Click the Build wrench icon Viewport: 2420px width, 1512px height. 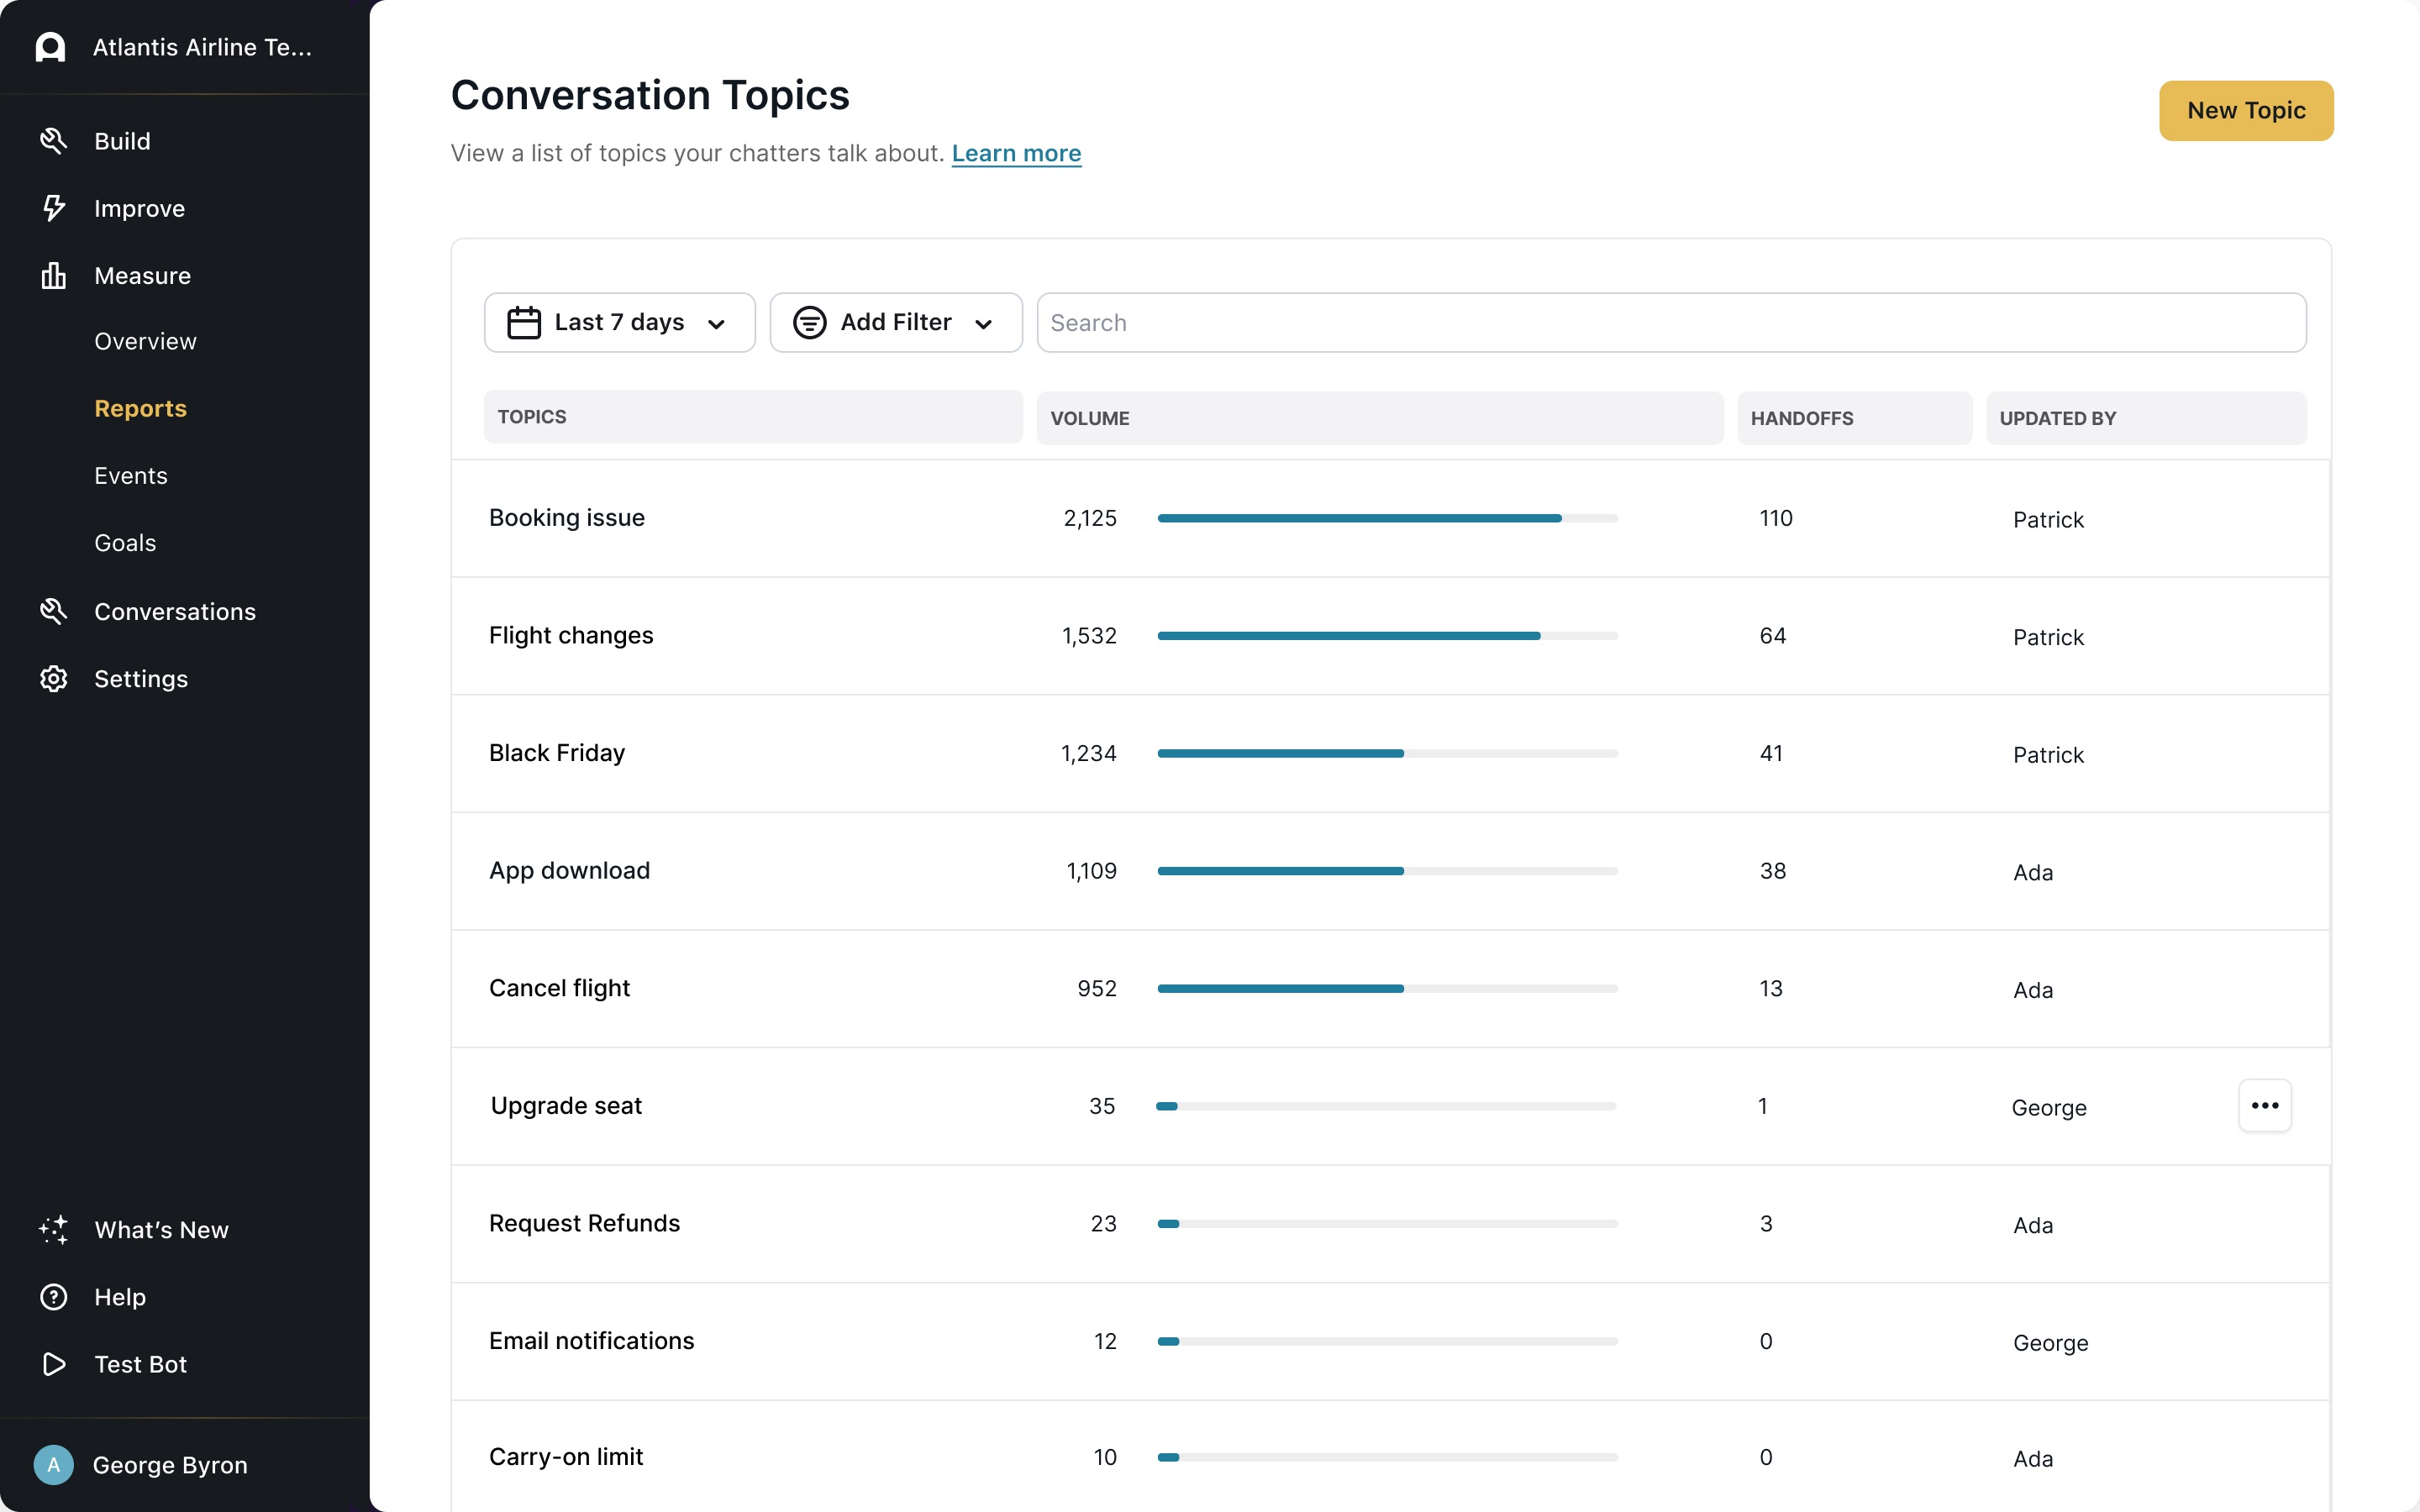pyautogui.click(x=53, y=141)
